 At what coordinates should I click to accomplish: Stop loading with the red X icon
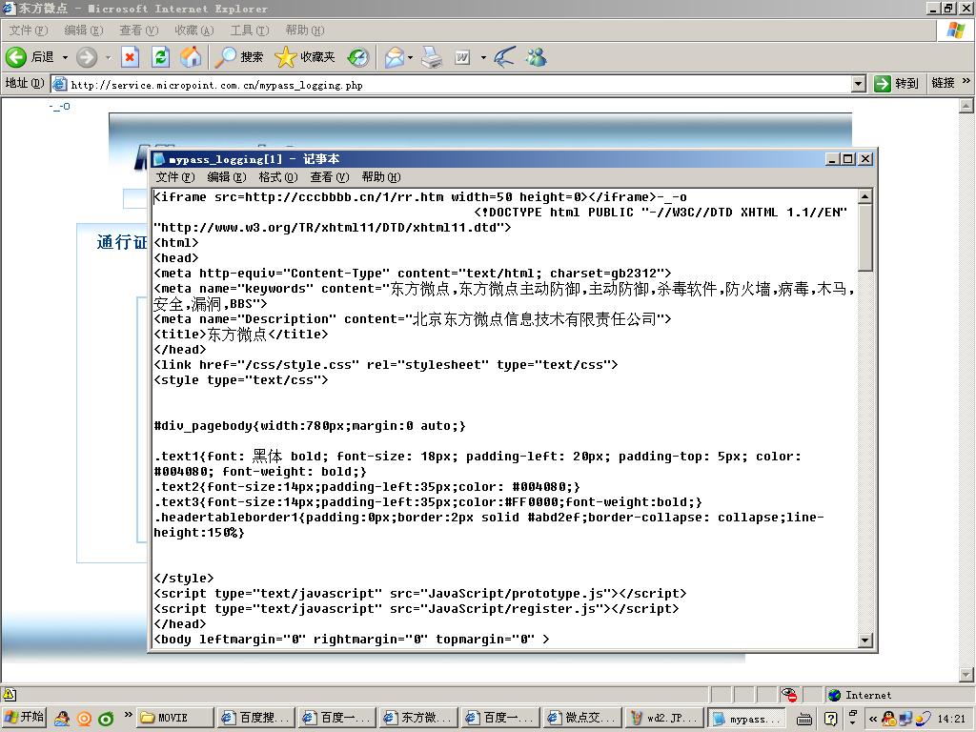pyautogui.click(x=130, y=57)
